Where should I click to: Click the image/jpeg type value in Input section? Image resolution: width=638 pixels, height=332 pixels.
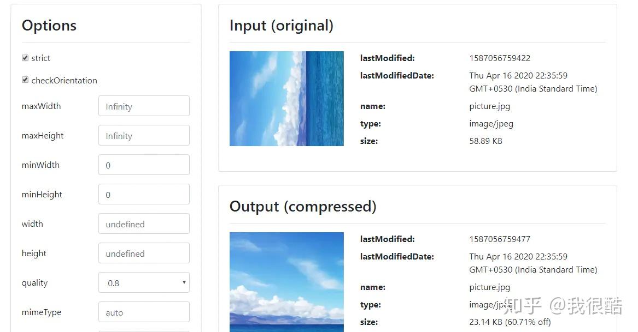490,124
